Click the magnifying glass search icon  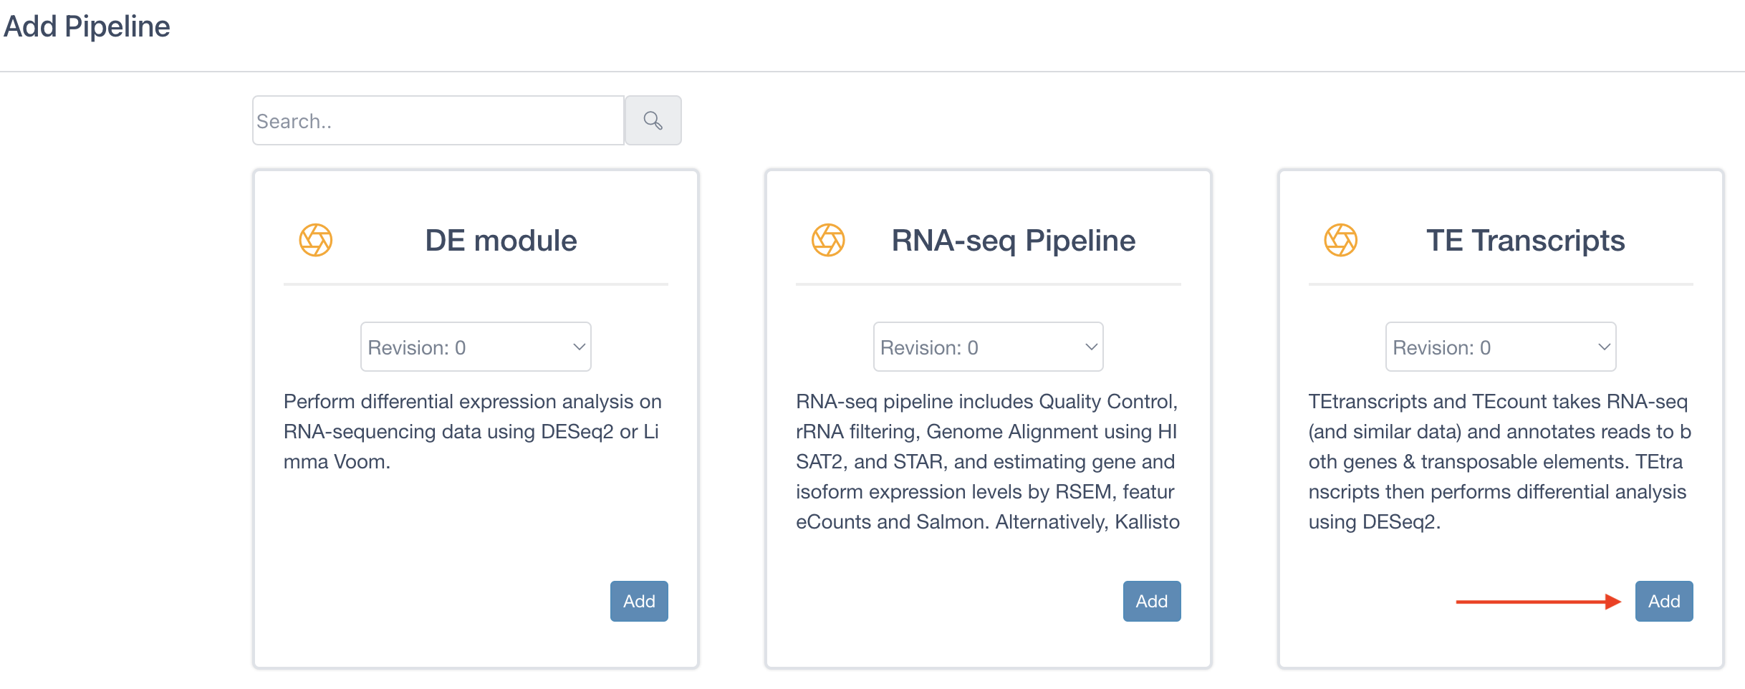coord(653,120)
